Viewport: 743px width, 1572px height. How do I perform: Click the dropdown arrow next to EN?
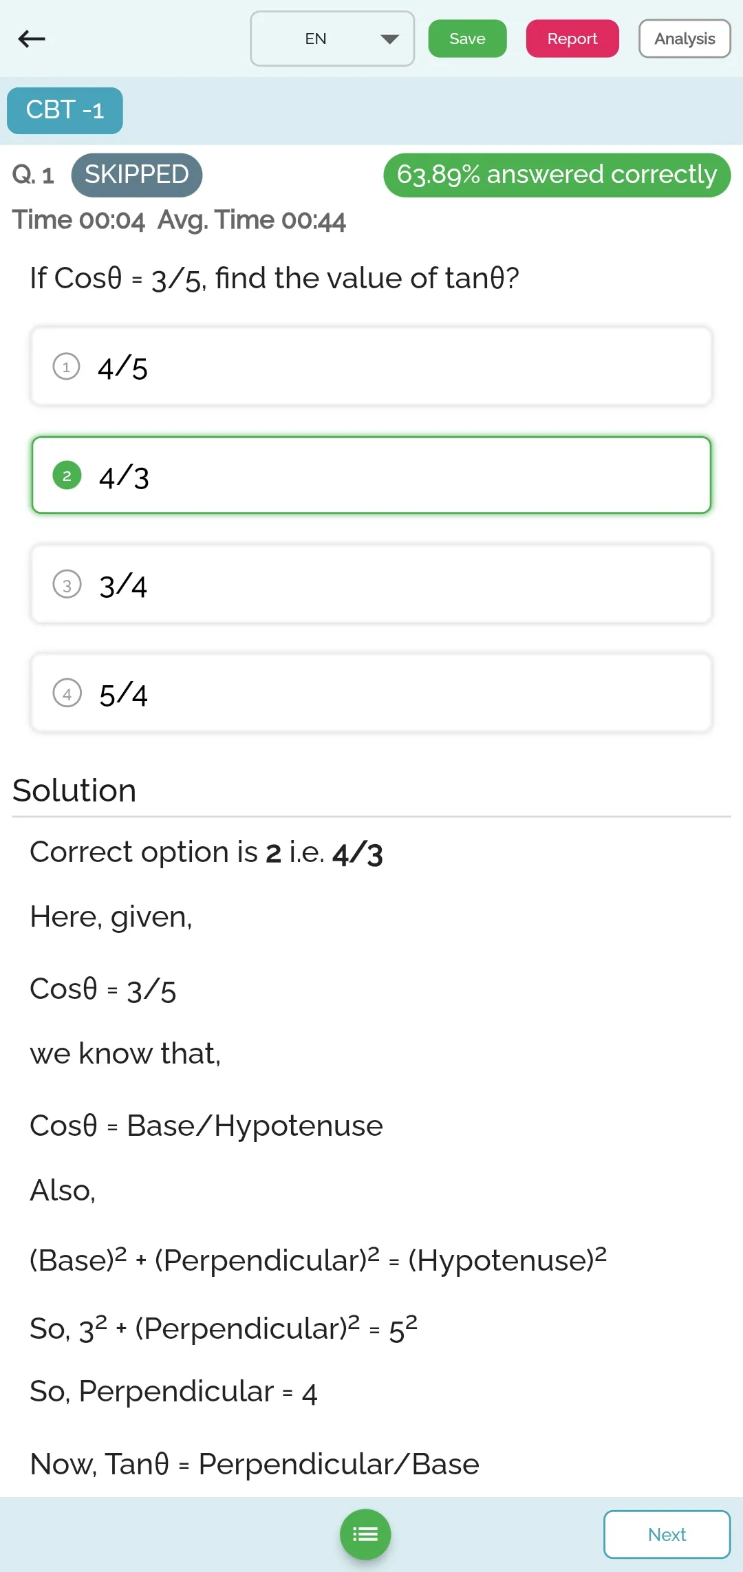[389, 39]
